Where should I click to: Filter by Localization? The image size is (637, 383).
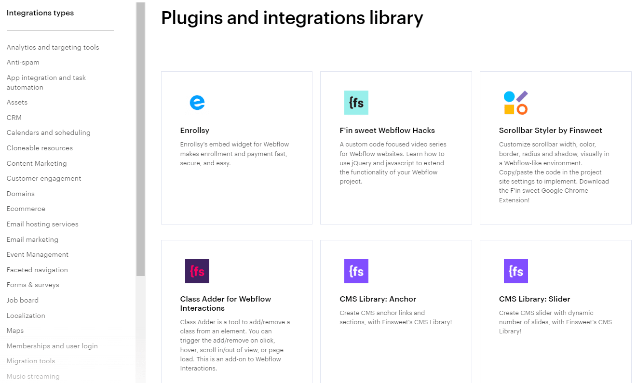26,316
